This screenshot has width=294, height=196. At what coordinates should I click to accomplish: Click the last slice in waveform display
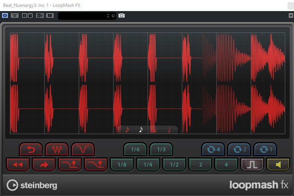tap(268, 83)
